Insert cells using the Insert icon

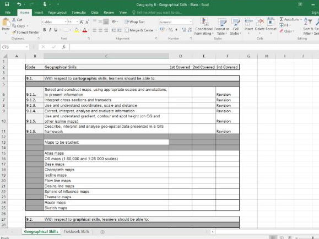pos(248,22)
